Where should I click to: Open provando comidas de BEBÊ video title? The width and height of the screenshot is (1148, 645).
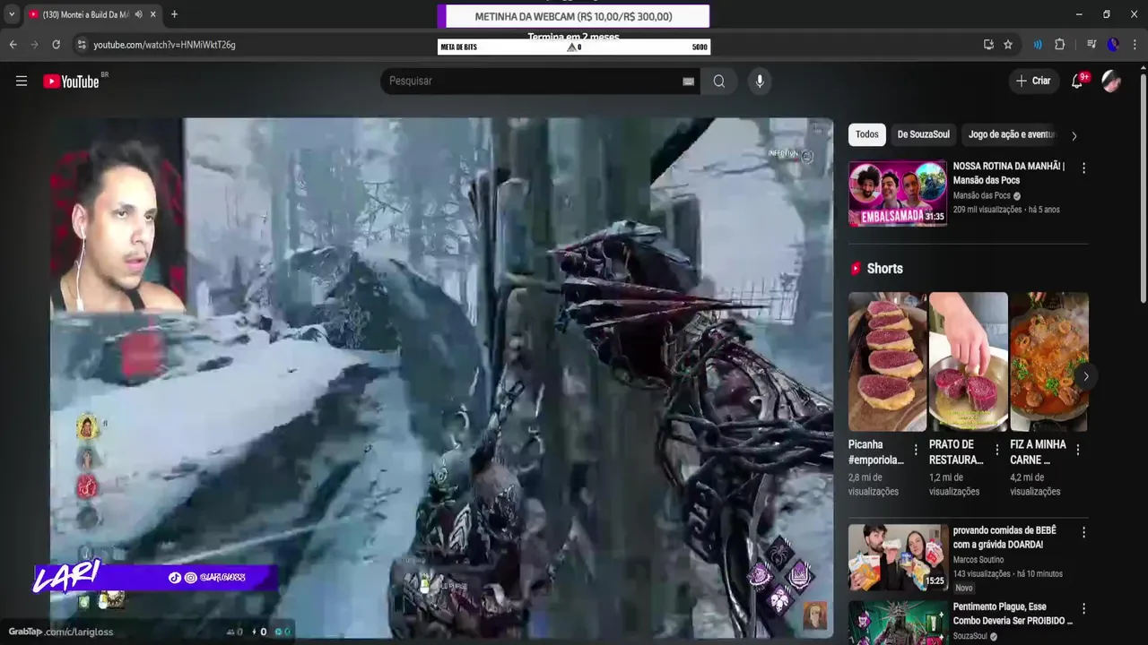point(1004,537)
